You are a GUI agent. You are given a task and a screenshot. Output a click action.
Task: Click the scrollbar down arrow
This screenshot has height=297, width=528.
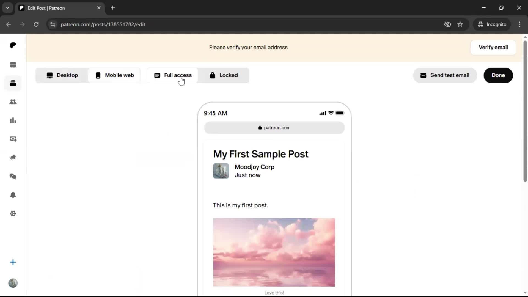coord(525,293)
